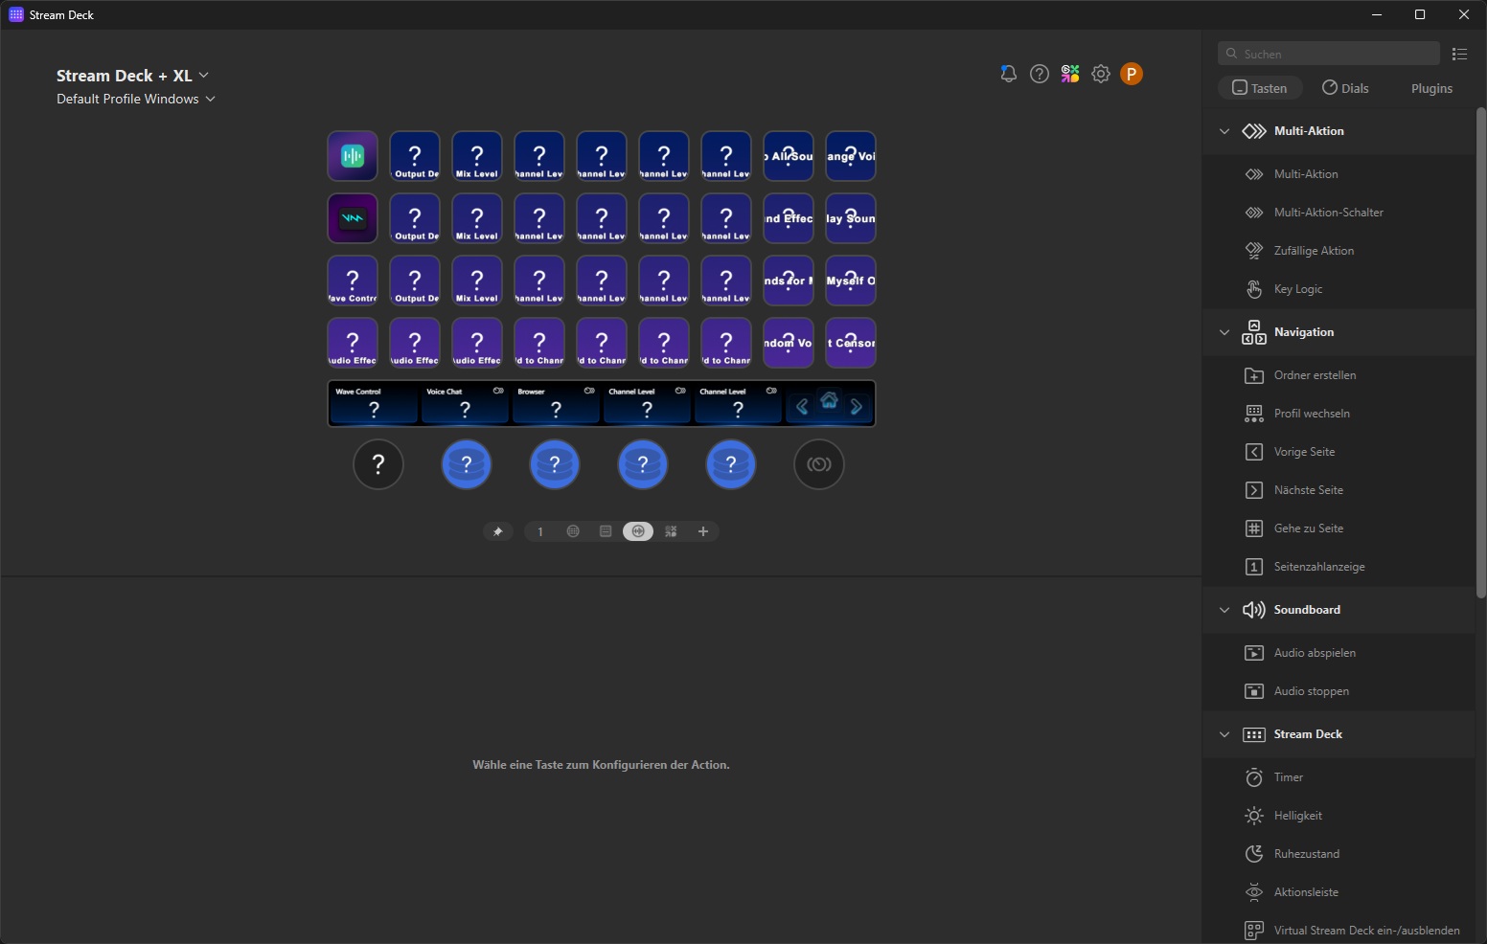Add a new page with the plus icon

click(703, 531)
